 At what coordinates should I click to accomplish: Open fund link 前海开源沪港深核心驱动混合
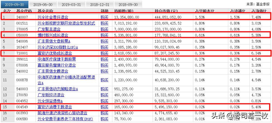pyautogui.click(x=62, y=113)
